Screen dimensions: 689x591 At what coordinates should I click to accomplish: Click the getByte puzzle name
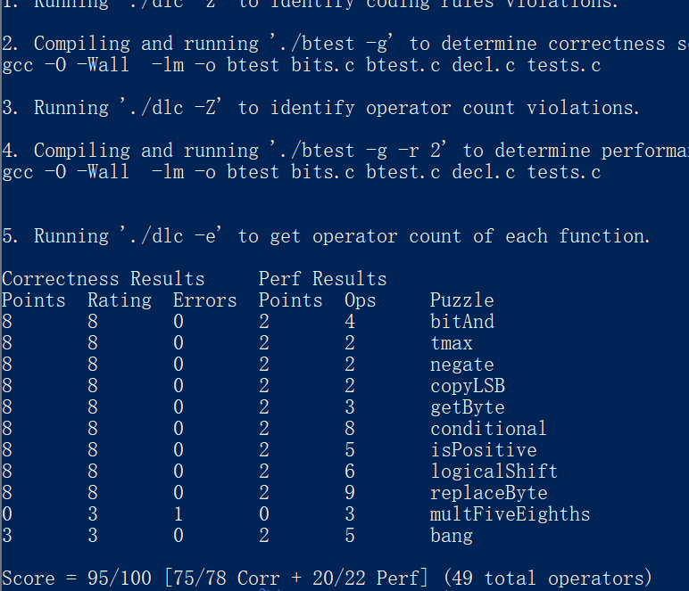pyautogui.click(x=467, y=407)
